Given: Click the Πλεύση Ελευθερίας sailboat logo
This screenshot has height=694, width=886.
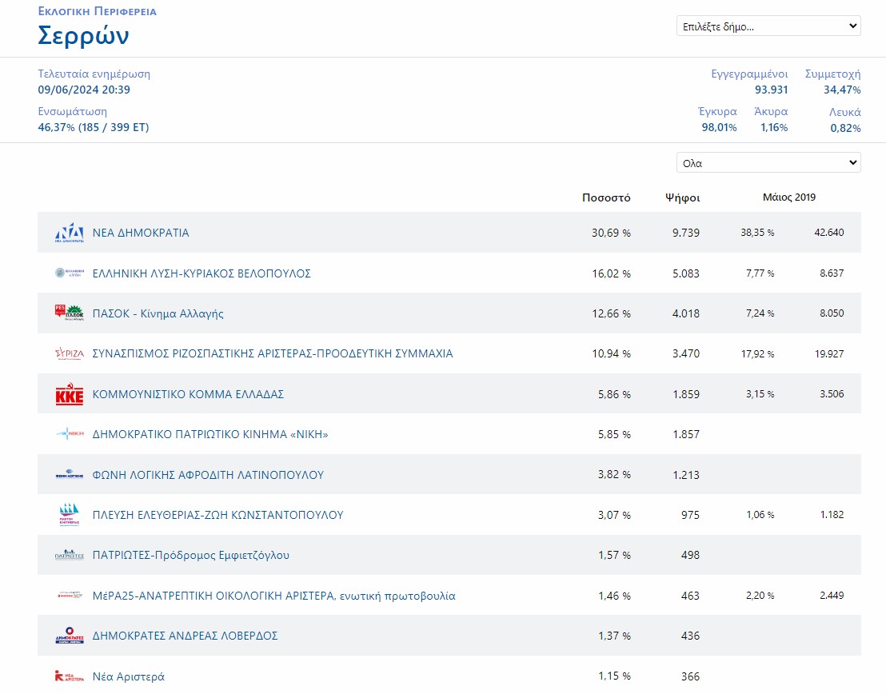Looking at the screenshot, I should pyautogui.click(x=69, y=515).
